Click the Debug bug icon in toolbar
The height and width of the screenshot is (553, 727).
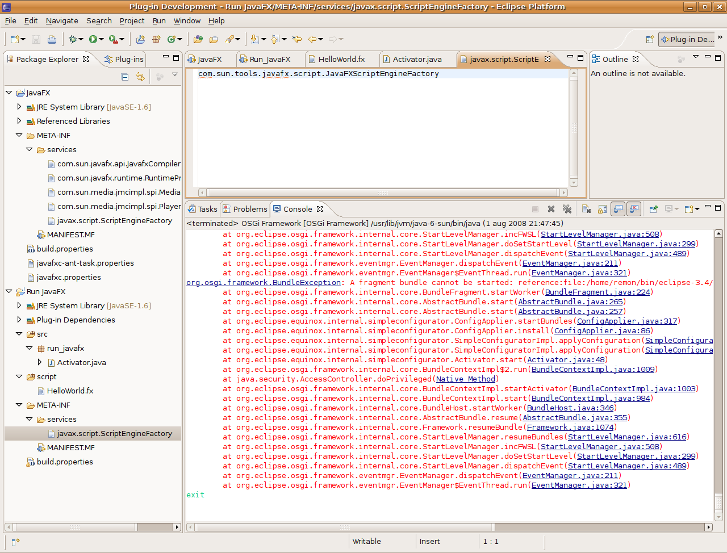(x=73, y=39)
